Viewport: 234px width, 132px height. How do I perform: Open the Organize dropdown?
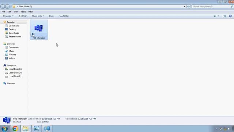click(x=8, y=16)
